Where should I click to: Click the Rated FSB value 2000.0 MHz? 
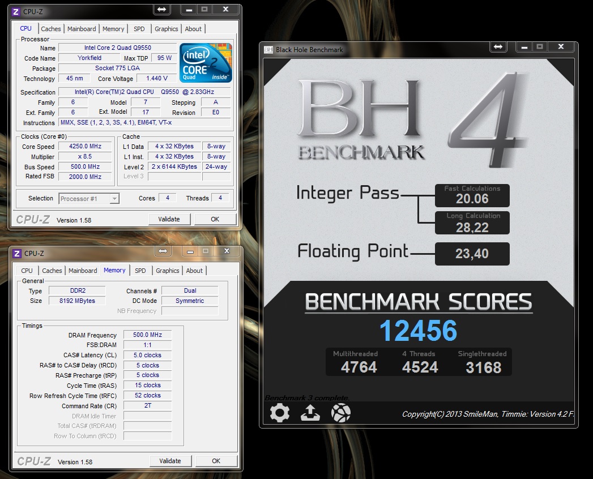pyautogui.click(x=85, y=177)
